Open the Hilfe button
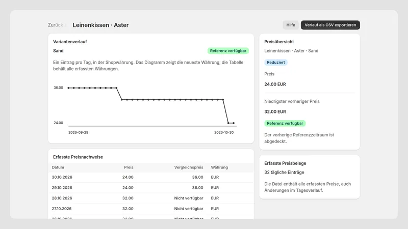The height and width of the screenshot is (229, 408). coord(291,25)
